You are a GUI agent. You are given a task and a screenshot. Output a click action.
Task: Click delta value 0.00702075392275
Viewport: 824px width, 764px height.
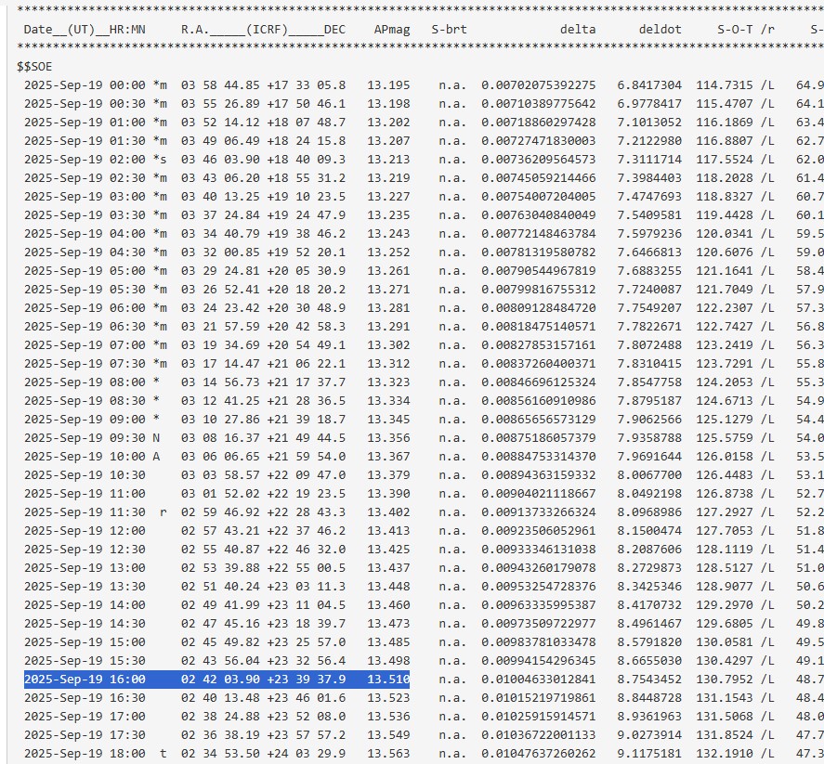[539, 85]
